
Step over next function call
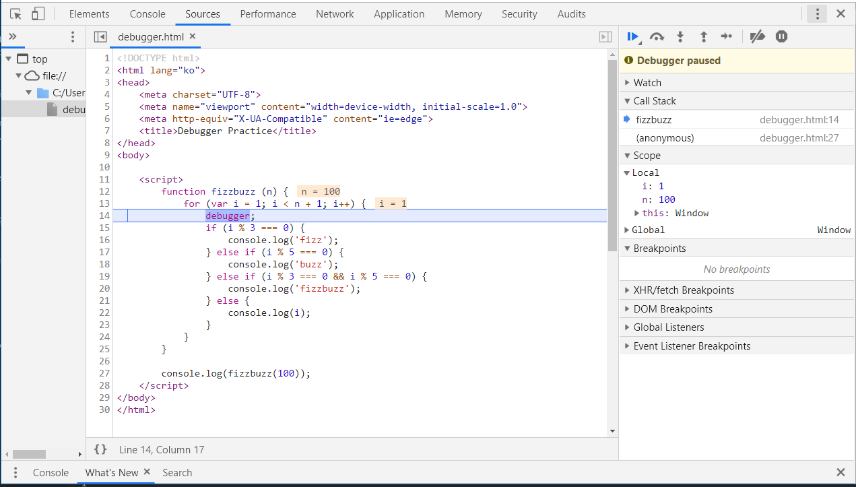(x=657, y=36)
